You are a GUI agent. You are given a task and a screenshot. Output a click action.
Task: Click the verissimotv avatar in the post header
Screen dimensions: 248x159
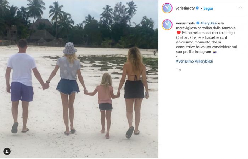pyautogui.click(x=167, y=8)
